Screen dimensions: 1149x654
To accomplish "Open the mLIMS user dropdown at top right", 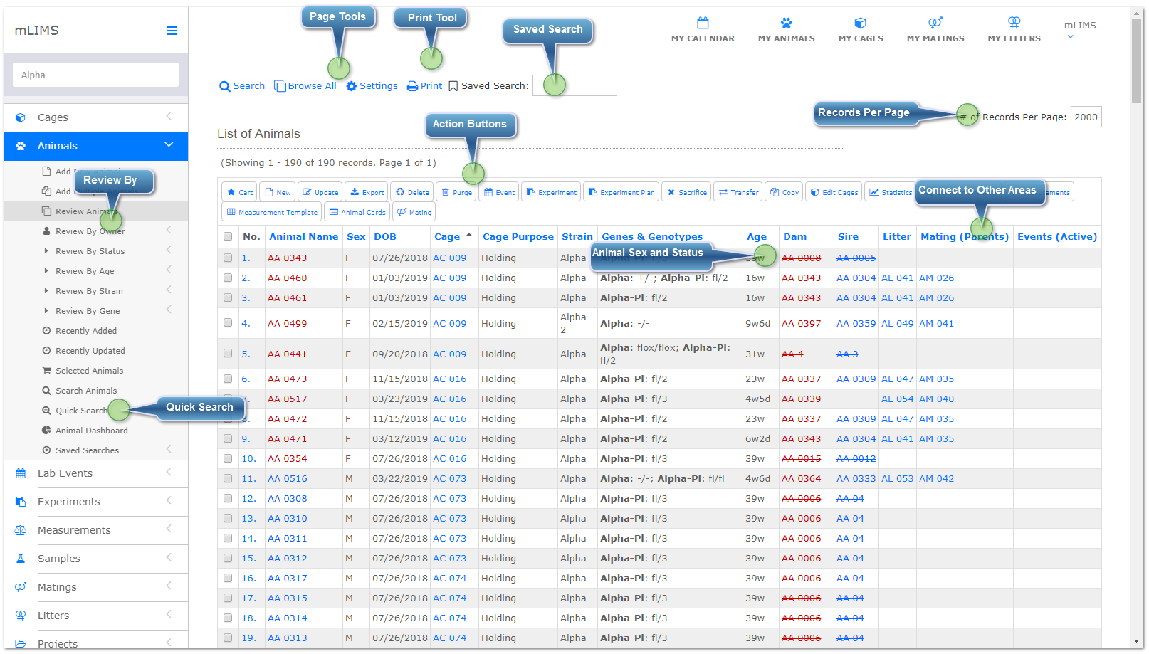I will (x=1079, y=30).
